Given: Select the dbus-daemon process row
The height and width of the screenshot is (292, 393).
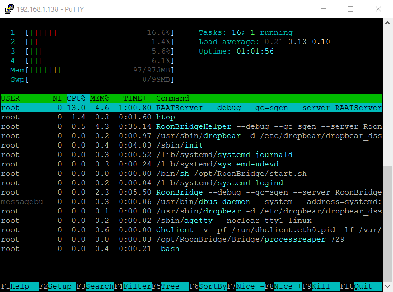Looking at the screenshot, I should tap(192, 202).
